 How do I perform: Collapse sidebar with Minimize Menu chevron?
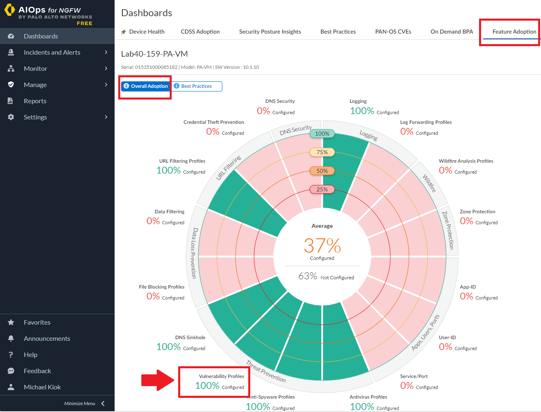click(x=103, y=404)
